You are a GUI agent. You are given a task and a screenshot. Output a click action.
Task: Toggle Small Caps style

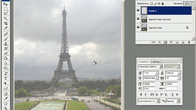pyautogui.click(x=157, y=95)
